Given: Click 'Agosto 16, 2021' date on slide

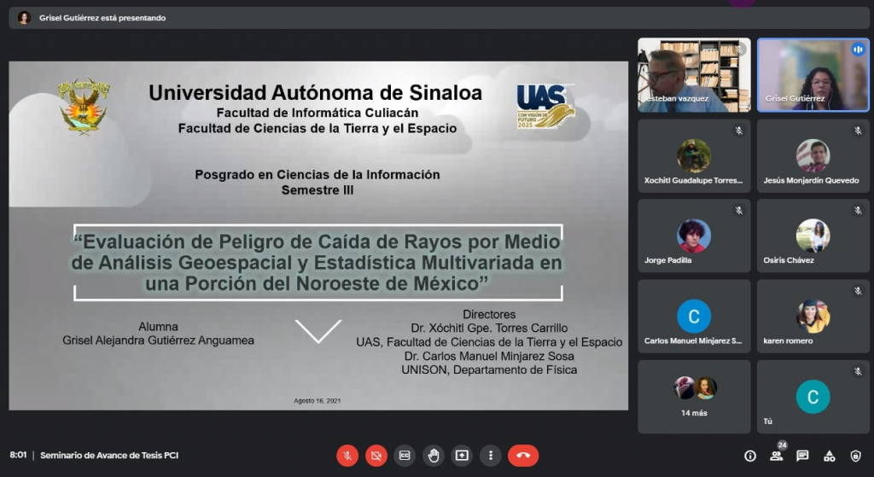Looking at the screenshot, I should [318, 401].
